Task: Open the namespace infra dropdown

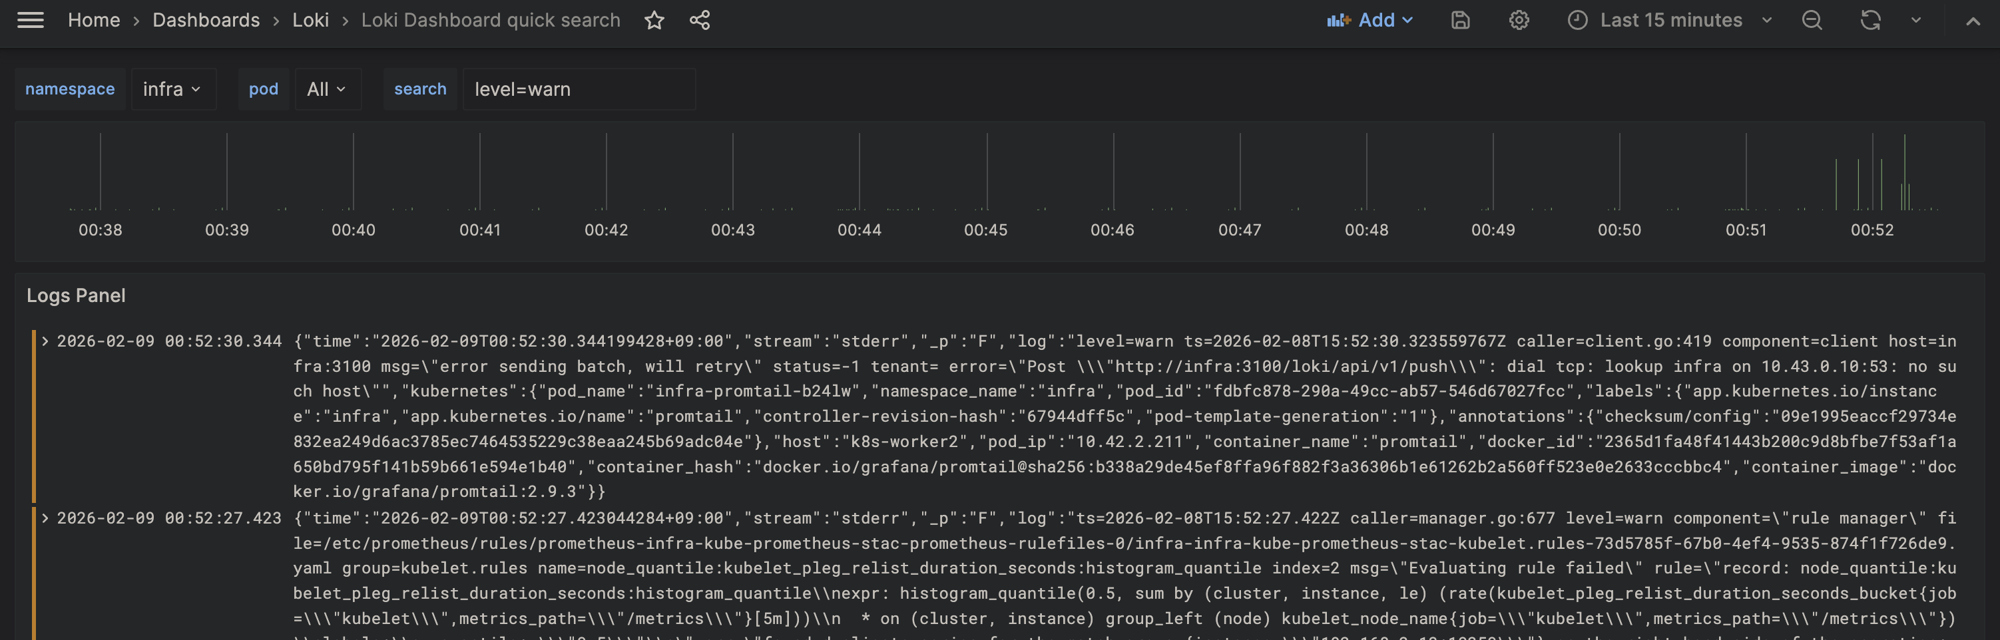Action: tap(172, 89)
